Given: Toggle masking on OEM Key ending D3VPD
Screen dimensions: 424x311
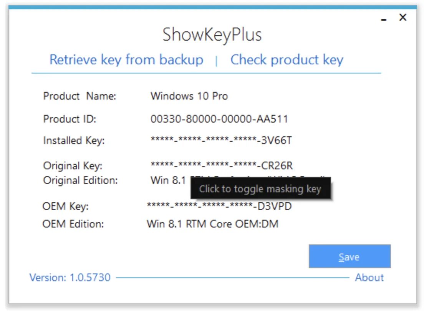Looking at the screenshot, I should [219, 206].
